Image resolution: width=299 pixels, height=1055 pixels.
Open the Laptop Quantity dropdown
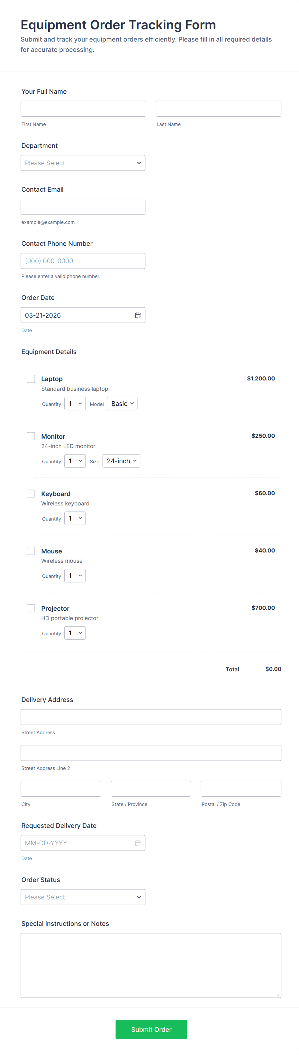pos(75,404)
